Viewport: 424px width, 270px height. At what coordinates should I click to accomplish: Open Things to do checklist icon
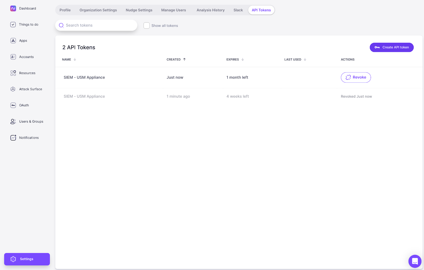pos(13,25)
